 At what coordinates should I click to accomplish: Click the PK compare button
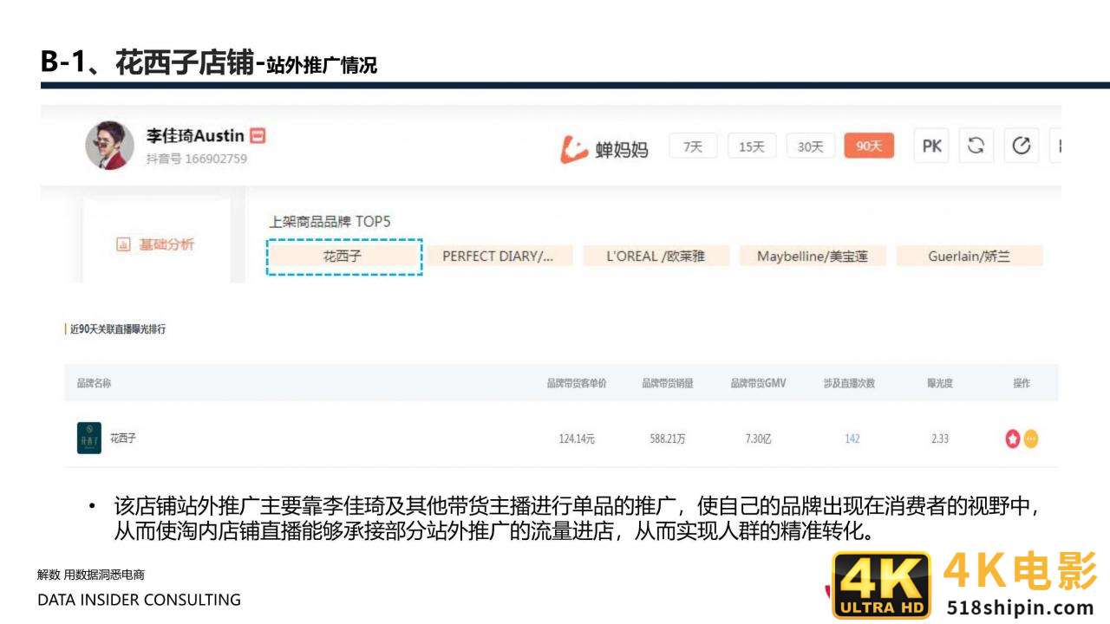point(932,146)
